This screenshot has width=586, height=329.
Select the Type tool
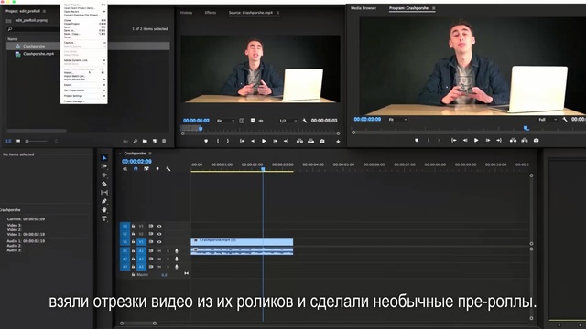point(104,218)
